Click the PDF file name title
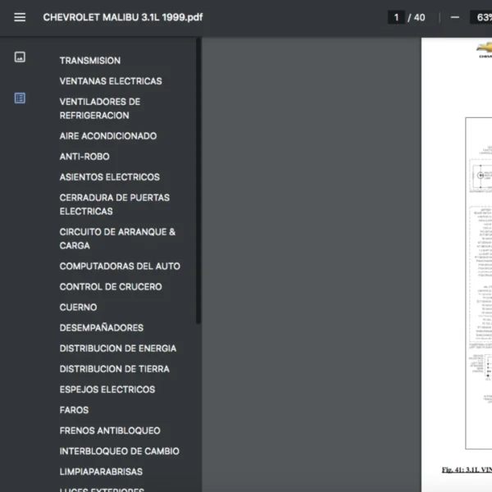This screenshot has height=492, width=492. pos(123,17)
